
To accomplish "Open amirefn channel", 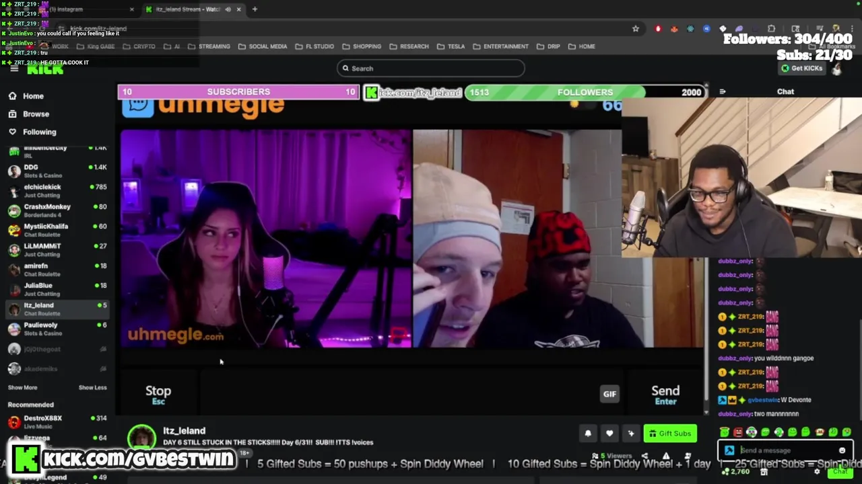I will coord(57,270).
